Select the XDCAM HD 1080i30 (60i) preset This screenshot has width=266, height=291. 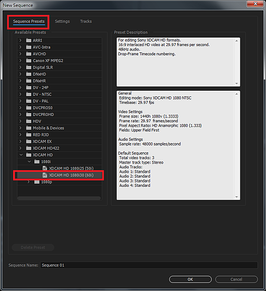coord(71,175)
